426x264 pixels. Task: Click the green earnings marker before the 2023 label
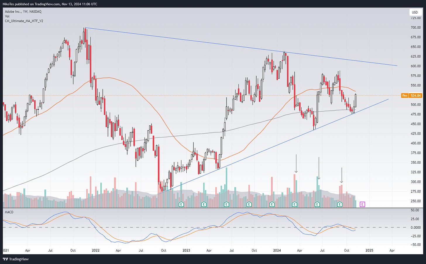pyautogui.click(x=181, y=204)
